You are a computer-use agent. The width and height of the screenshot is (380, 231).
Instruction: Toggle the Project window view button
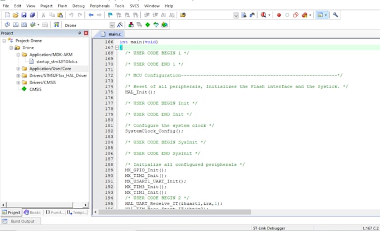320,15
